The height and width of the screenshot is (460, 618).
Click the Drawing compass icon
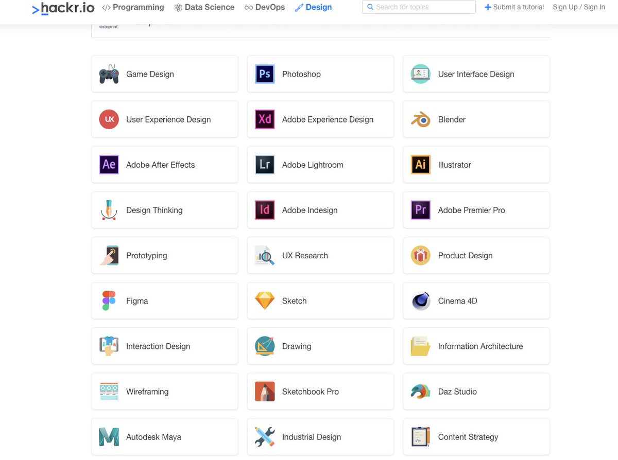265,346
